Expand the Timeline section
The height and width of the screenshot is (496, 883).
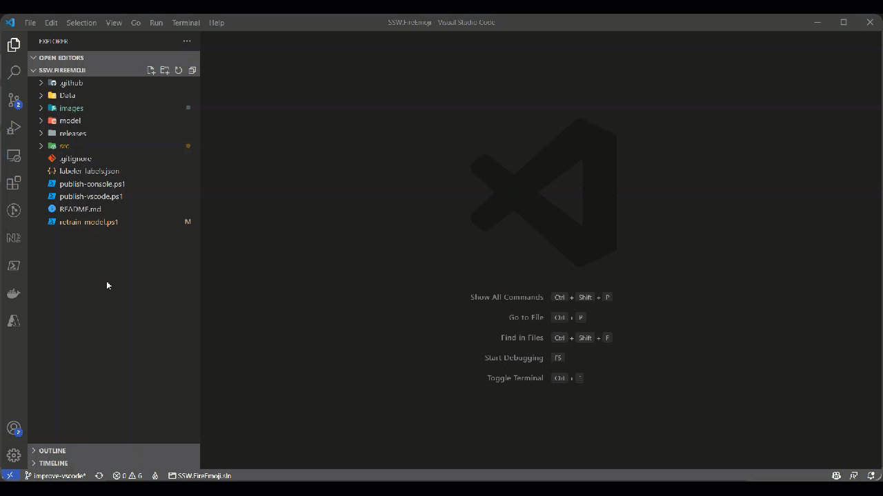(114, 463)
